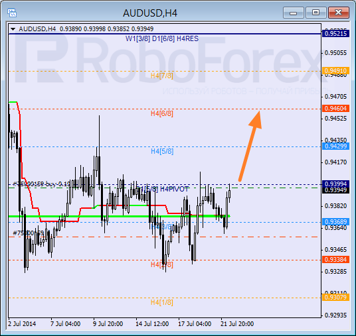The height and width of the screenshot is (336, 356).
Task: Click the H4[1/8] level label
Action: tap(162, 302)
